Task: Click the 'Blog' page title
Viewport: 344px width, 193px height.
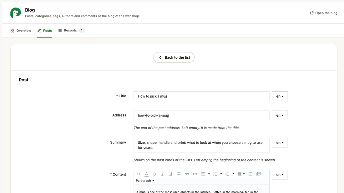Action: [x=30, y=10]
